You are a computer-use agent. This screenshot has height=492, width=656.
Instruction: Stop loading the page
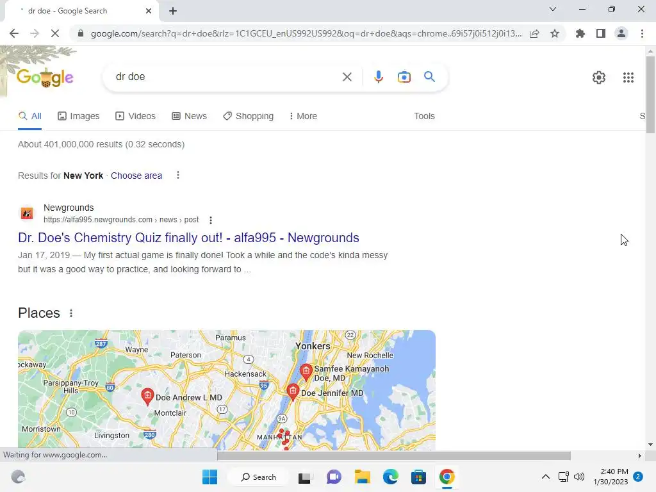click(x=55, y=33)
